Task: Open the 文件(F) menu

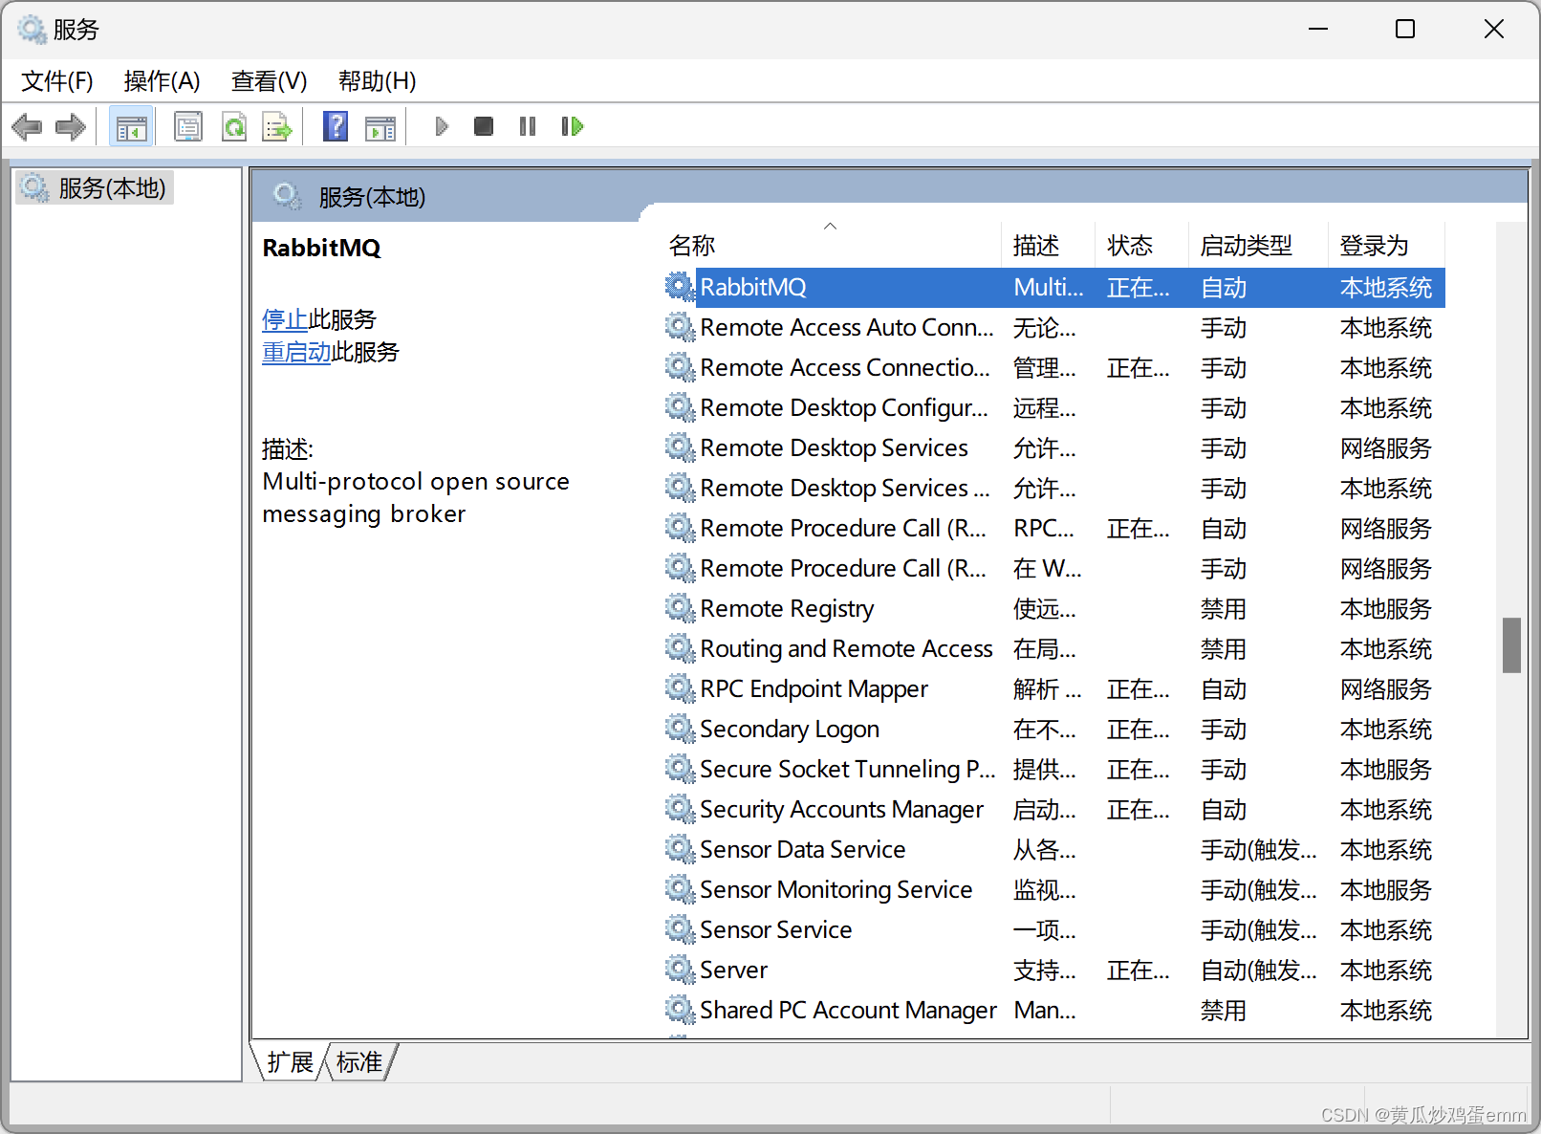Action: (57, 81)
